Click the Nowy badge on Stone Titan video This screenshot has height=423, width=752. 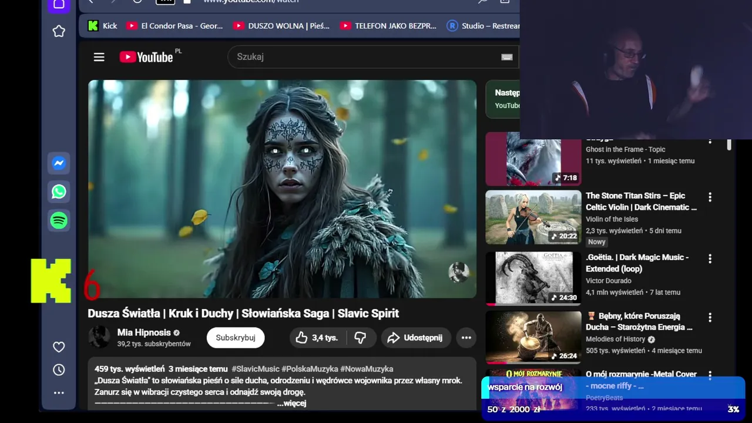[596, 242]
